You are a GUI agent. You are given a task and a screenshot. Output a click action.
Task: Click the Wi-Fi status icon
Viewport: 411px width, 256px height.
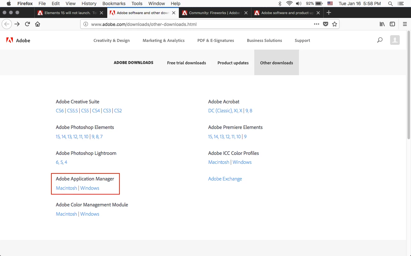coord(289,4)
